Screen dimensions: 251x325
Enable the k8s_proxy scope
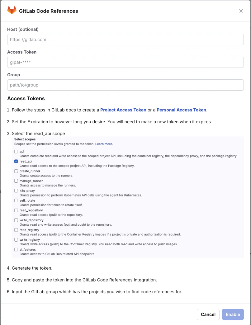pyautogui.click(x=16, y=191)
